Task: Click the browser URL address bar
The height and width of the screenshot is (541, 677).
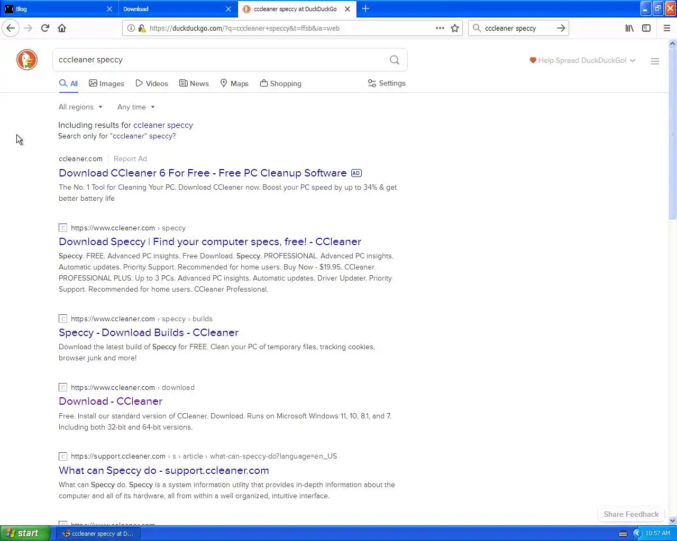Action: [290, 28]
